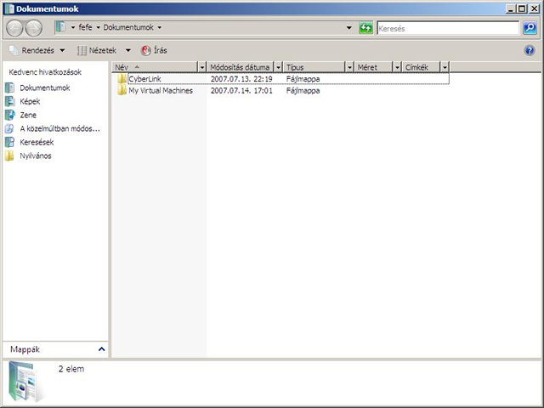Select the CyberLink folder name

[x=144, y=79]
